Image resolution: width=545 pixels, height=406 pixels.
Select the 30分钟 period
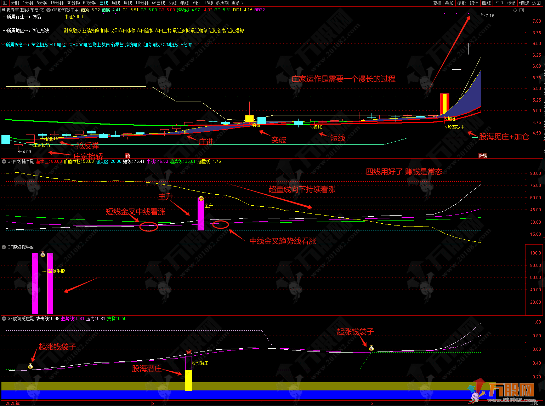pos(73,3)
